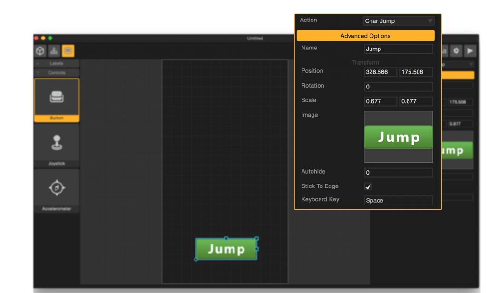Edit the second Scale field in the Scale row
This screenshot has height=293, width=487.
(x=416, y=101)
